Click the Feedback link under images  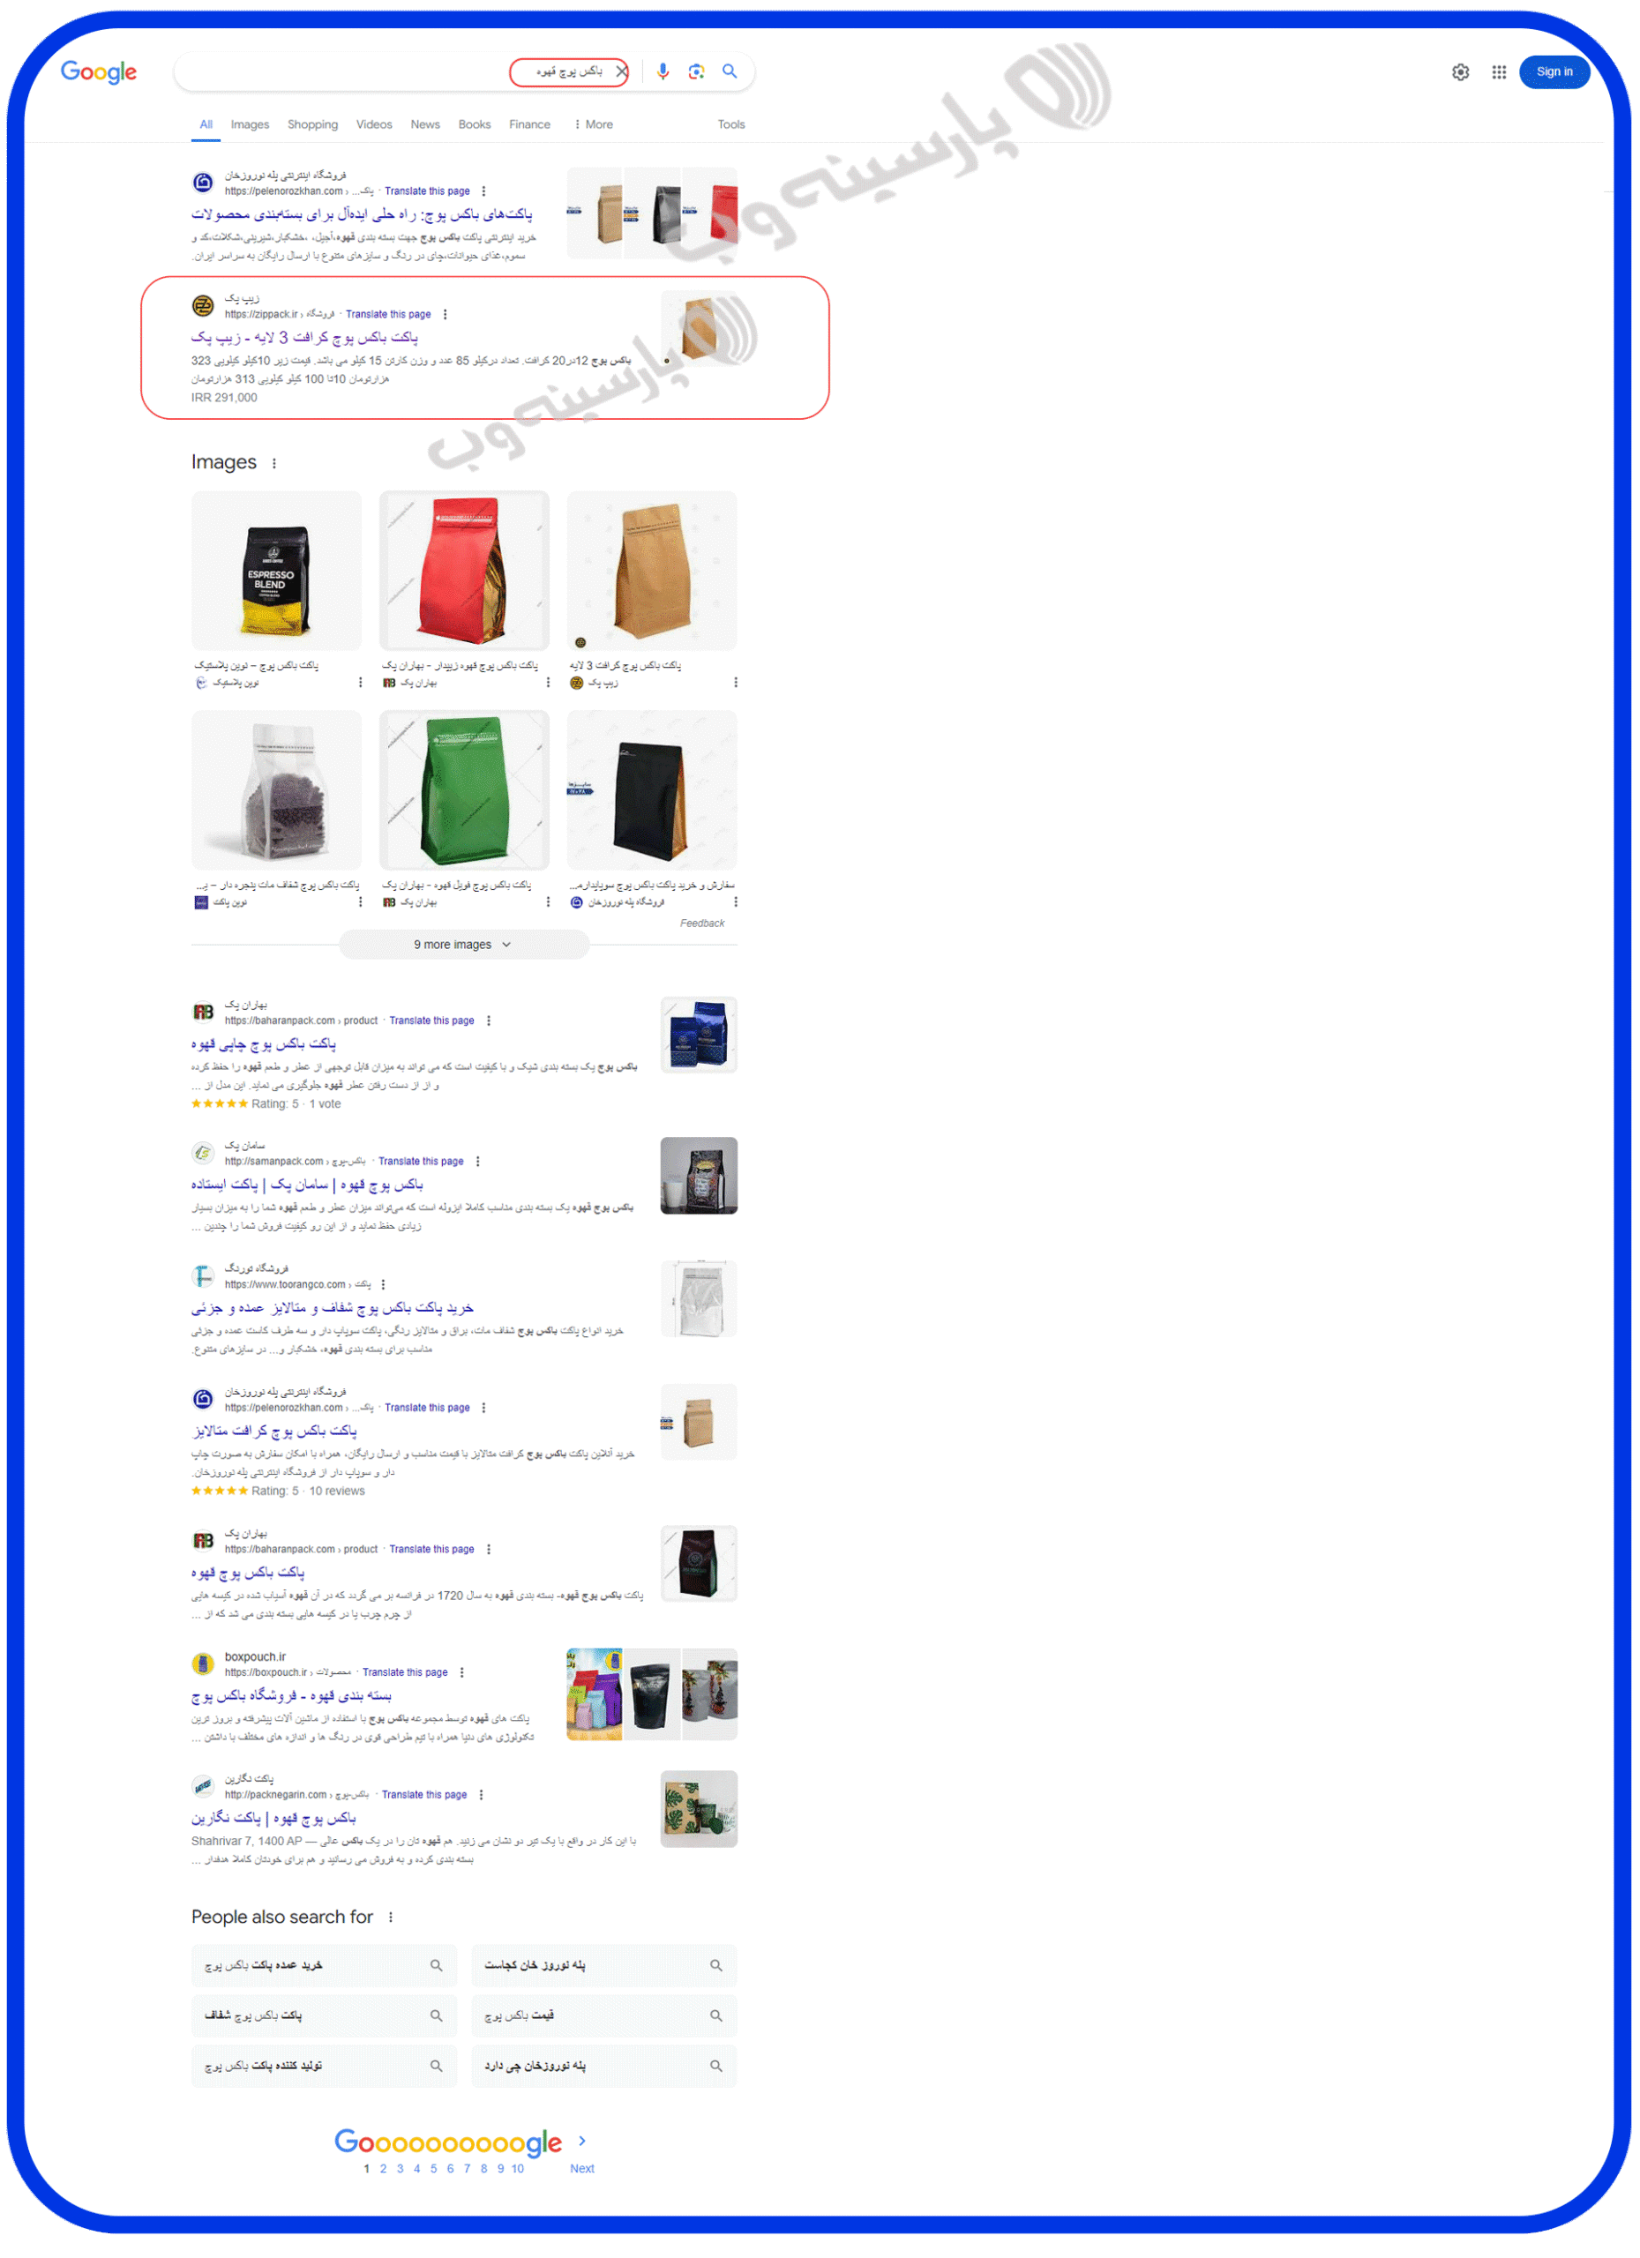pyautogui.click(x=702, y=923)
